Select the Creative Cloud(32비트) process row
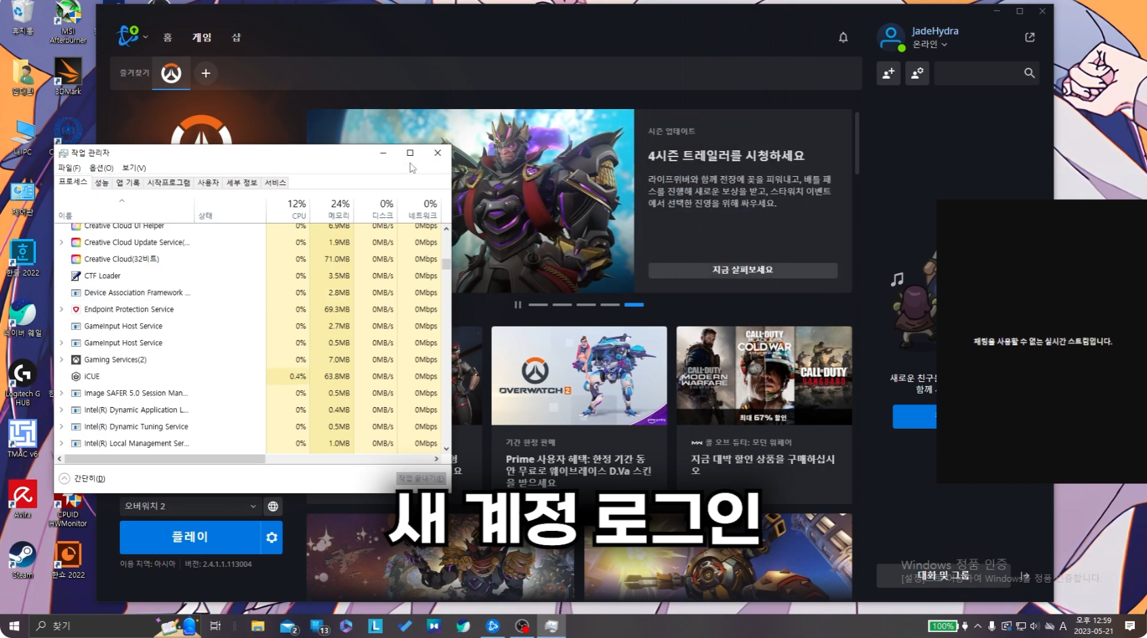This screenshot has width=1147, height=638. point(248,259)
